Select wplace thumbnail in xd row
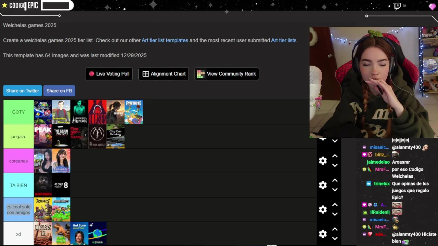438x246 pixels. pyautogui.click(x=97, y=234)
